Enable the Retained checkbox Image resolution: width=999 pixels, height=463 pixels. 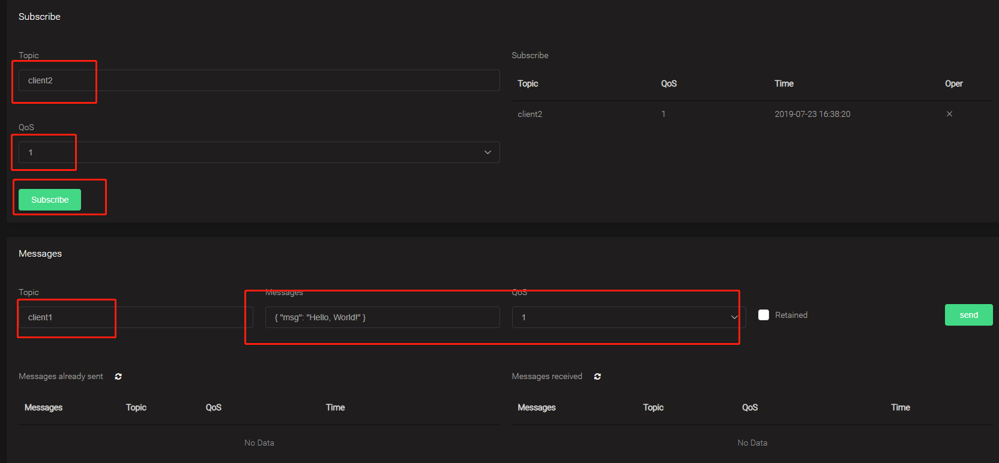pos(764,315)
